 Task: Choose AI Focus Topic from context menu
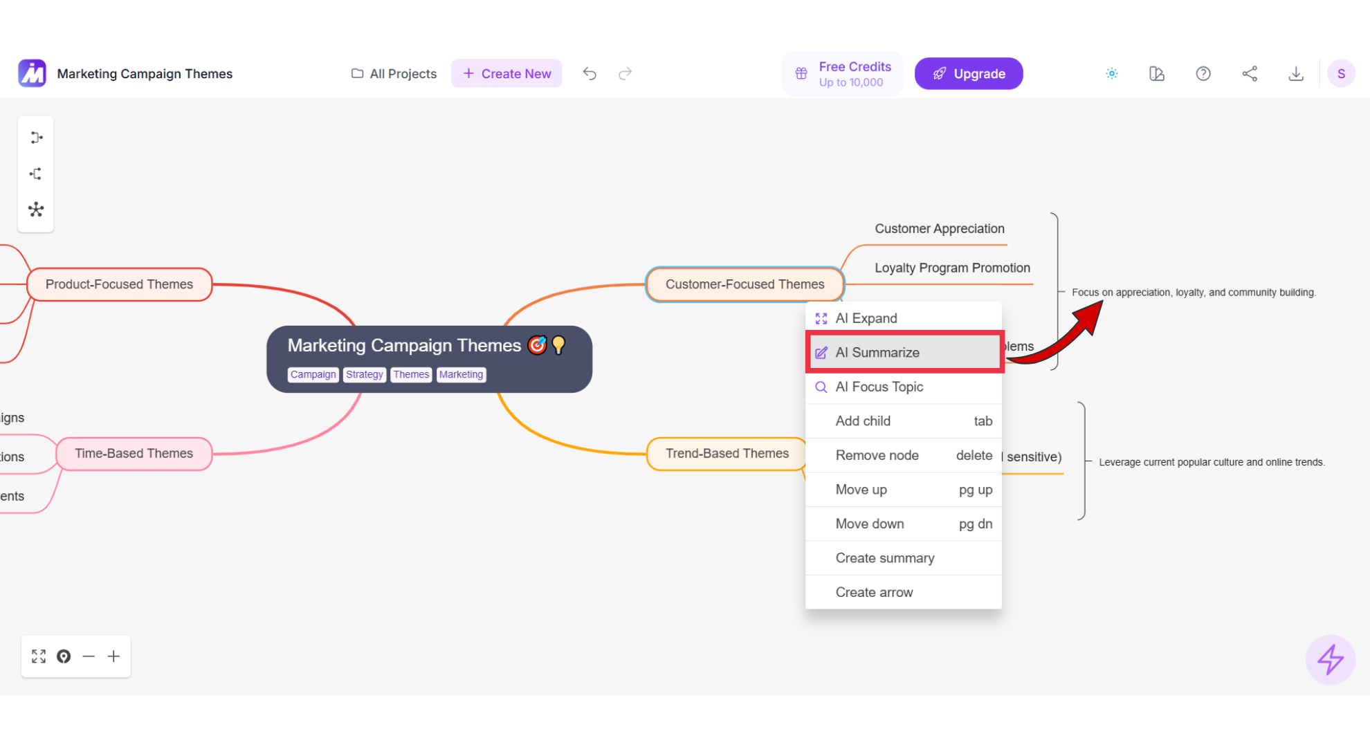[x=904, y=387]
